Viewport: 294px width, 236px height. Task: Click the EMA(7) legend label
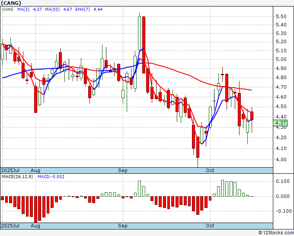click(x=83, y=10)
